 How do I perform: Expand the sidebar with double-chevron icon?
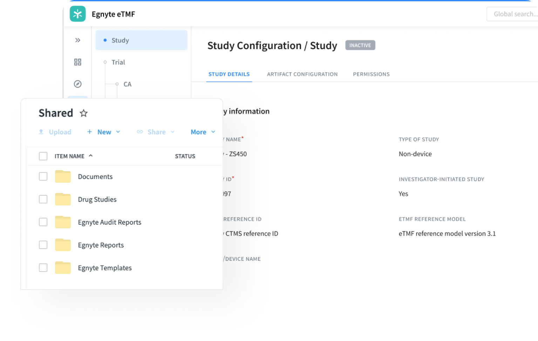click(x=78, y=40)
